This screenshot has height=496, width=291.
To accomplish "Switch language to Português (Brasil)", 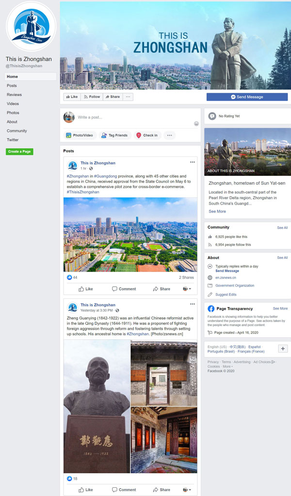I will pos(221,351).
